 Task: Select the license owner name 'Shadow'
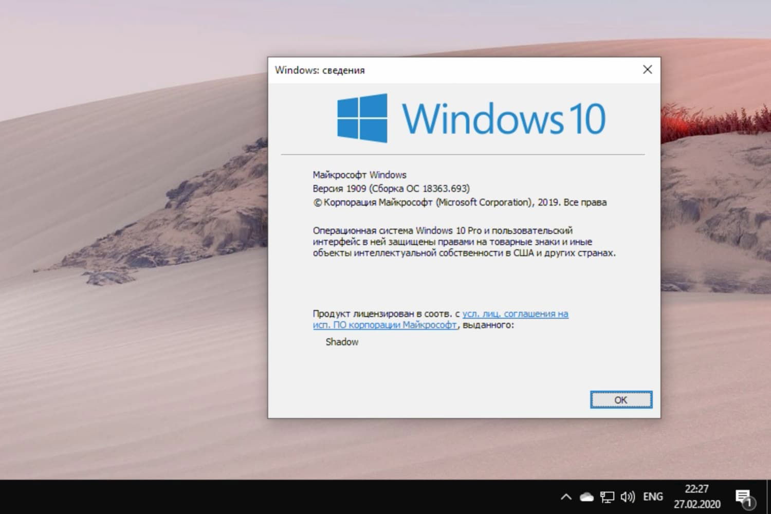(341, 342)
